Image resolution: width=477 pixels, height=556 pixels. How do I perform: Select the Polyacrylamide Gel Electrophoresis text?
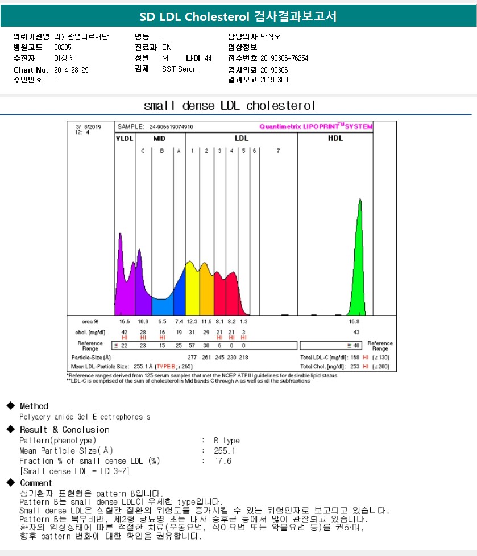click(x=85, y=417)
